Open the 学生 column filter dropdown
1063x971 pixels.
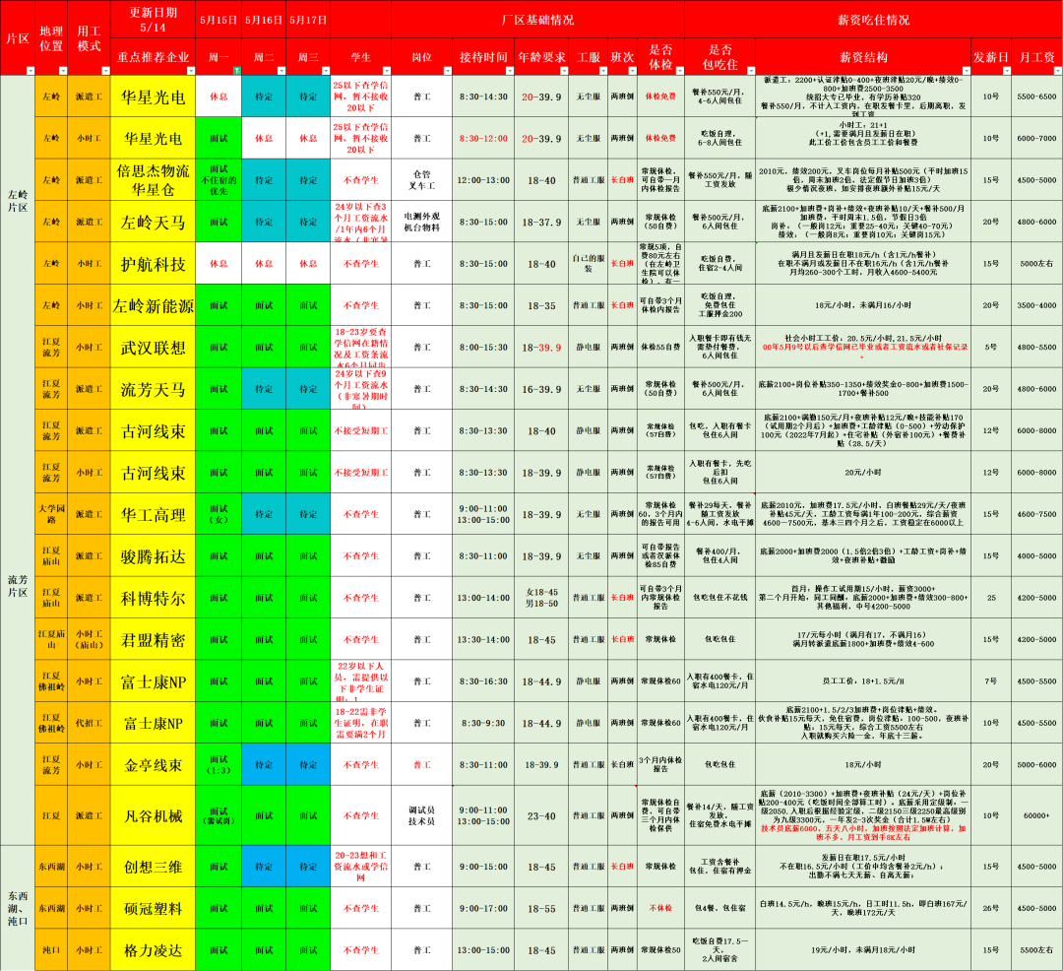(387, 71)
